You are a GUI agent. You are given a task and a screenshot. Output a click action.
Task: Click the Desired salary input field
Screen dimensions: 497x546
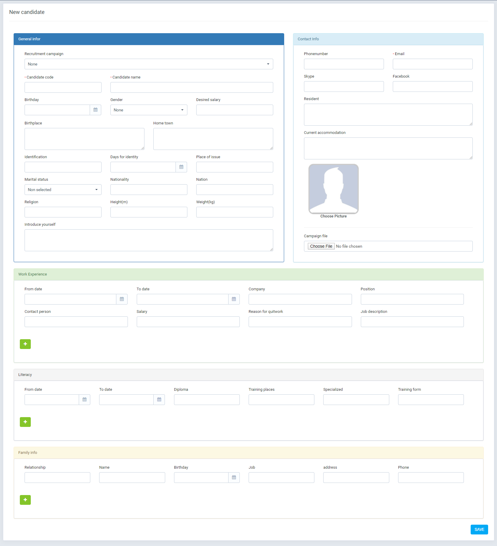[234, 110]
